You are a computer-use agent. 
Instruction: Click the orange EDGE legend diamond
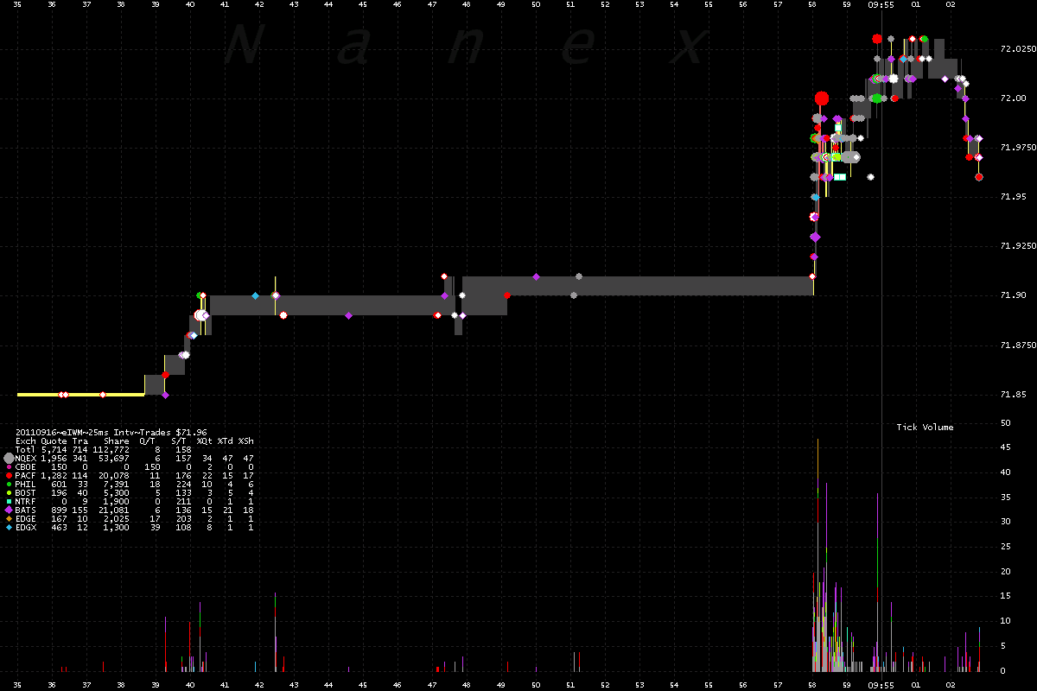tap(9, 518)
